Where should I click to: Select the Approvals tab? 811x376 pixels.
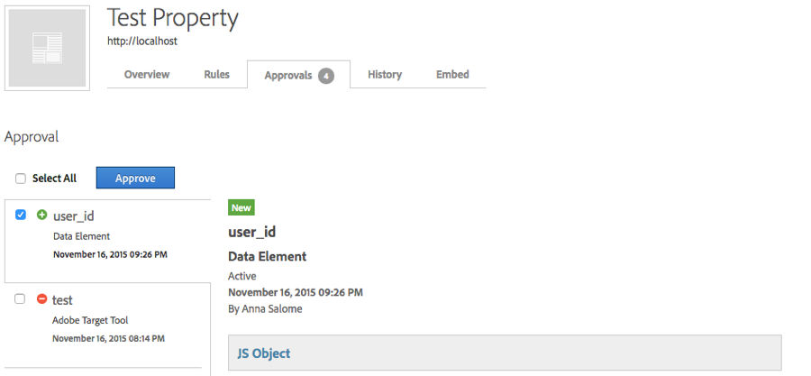coord(298,75)
